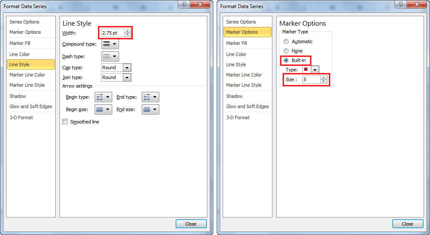Open the arrow Begin size picker

tap(103, 109)
